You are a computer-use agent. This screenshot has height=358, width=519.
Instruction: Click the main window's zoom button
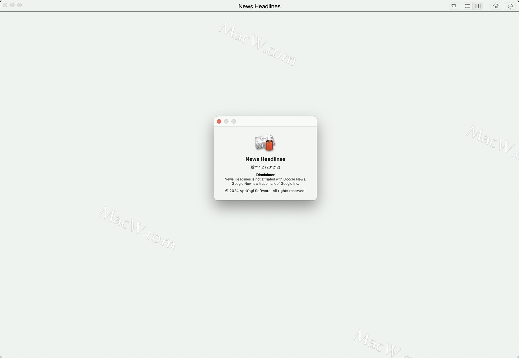coord(19,5)
